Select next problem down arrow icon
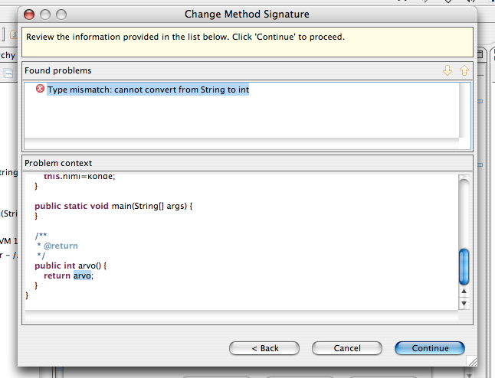 447,70
